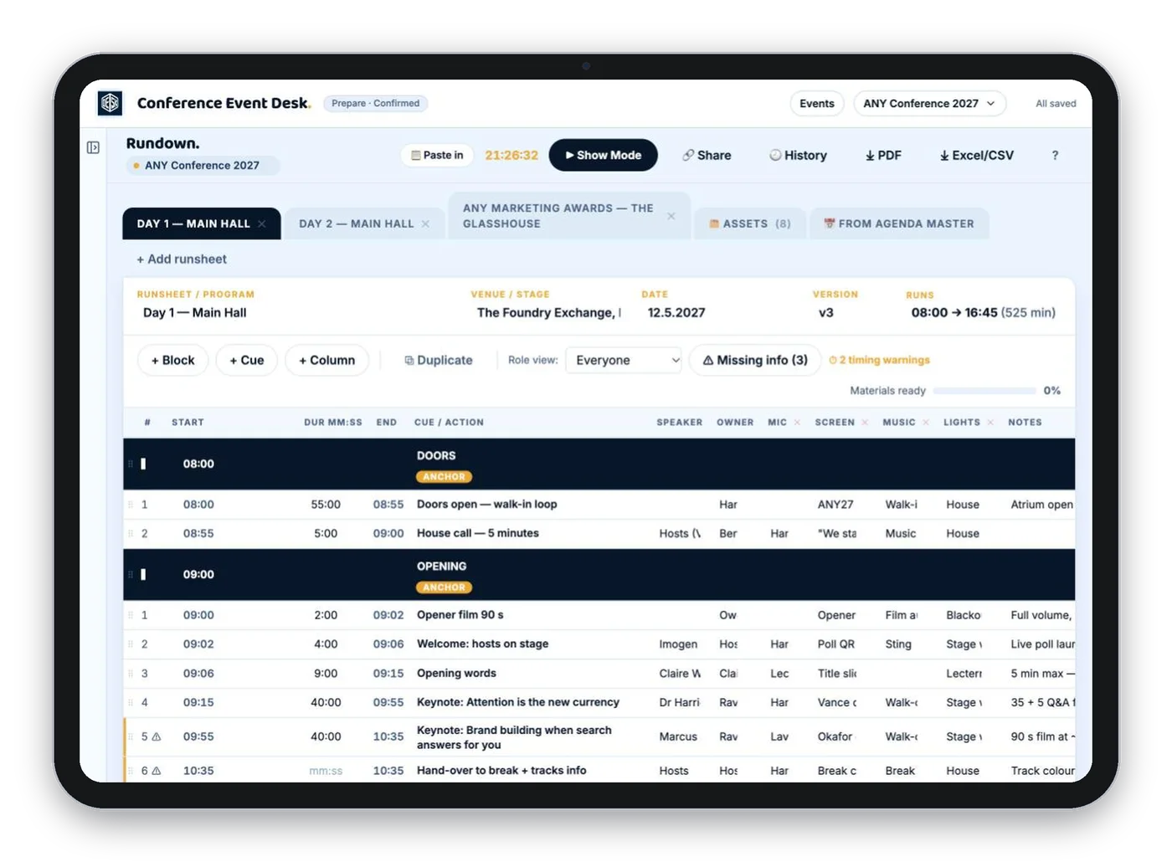The image size is (1172, 862).
Task: Click Missing info (3) button
Action: tap(755, 360)
